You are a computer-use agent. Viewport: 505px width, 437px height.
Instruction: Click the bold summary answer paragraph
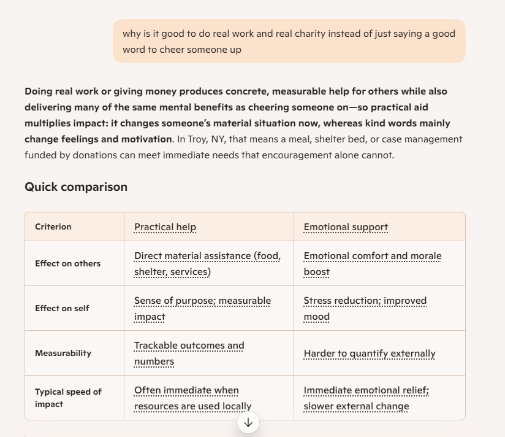coord(236,107)
